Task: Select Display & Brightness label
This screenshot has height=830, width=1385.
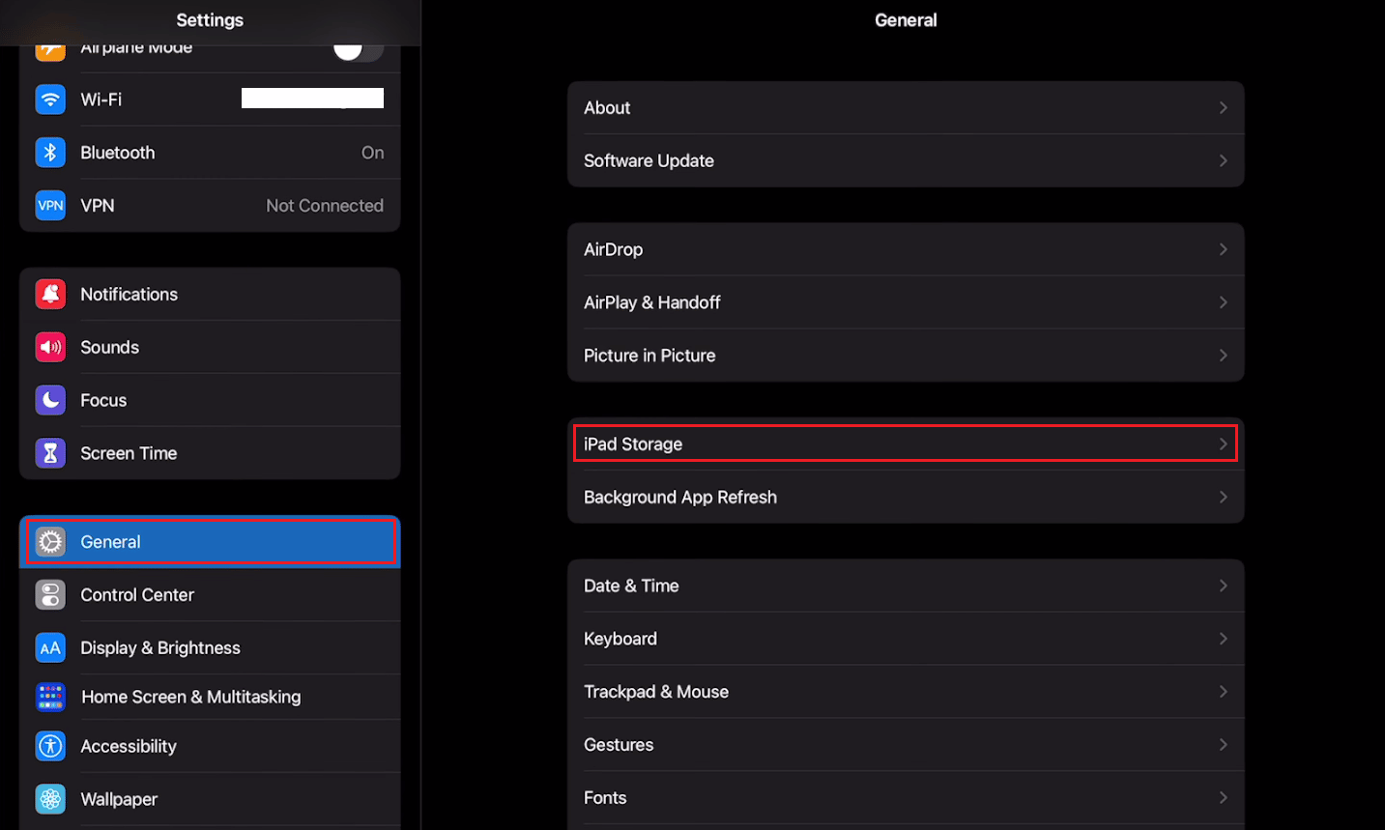Action: [x=160, y=648]
